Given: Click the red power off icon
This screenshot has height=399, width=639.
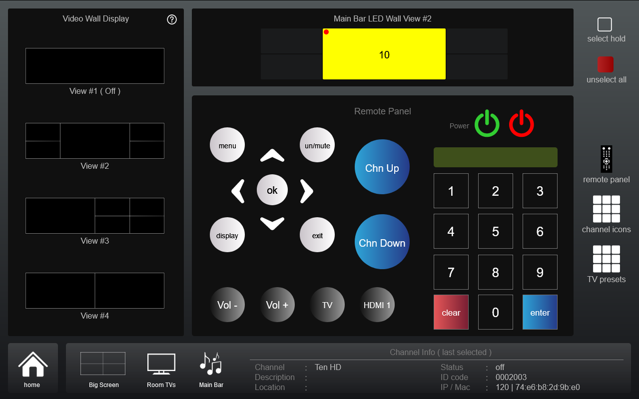Looking at the screenshot, I should click(x=522, y=124).
